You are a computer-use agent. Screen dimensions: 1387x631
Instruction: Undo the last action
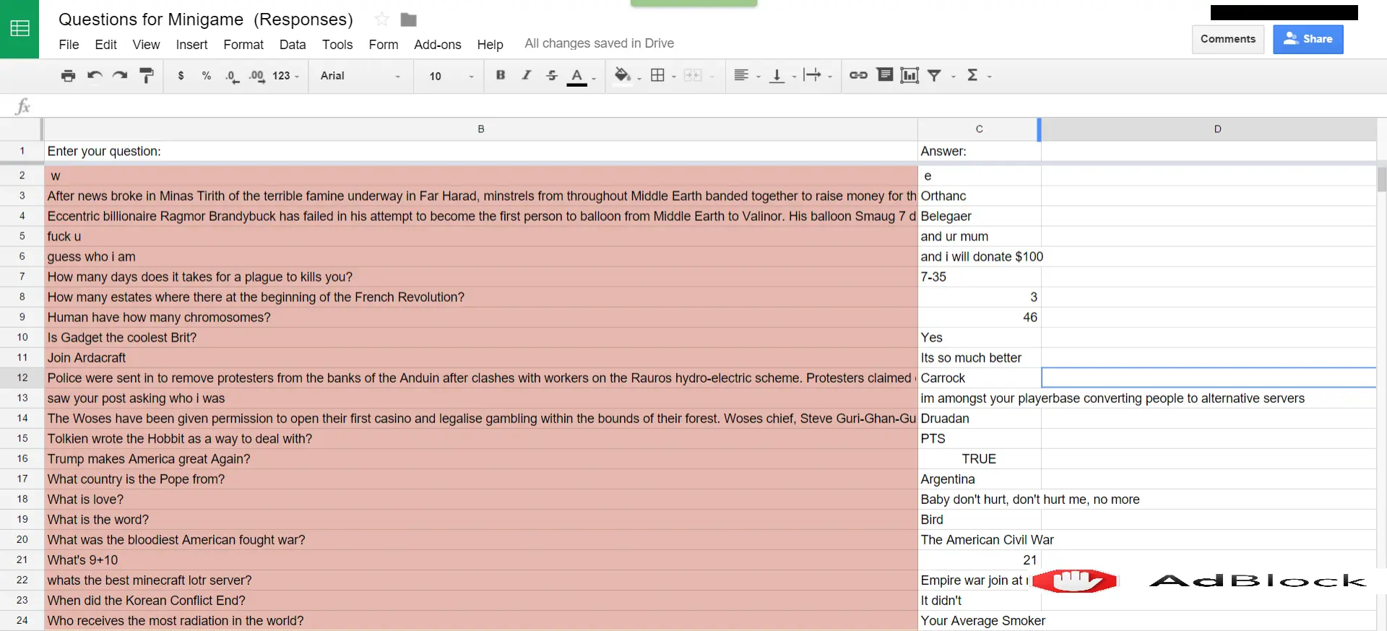coord(95,76)
